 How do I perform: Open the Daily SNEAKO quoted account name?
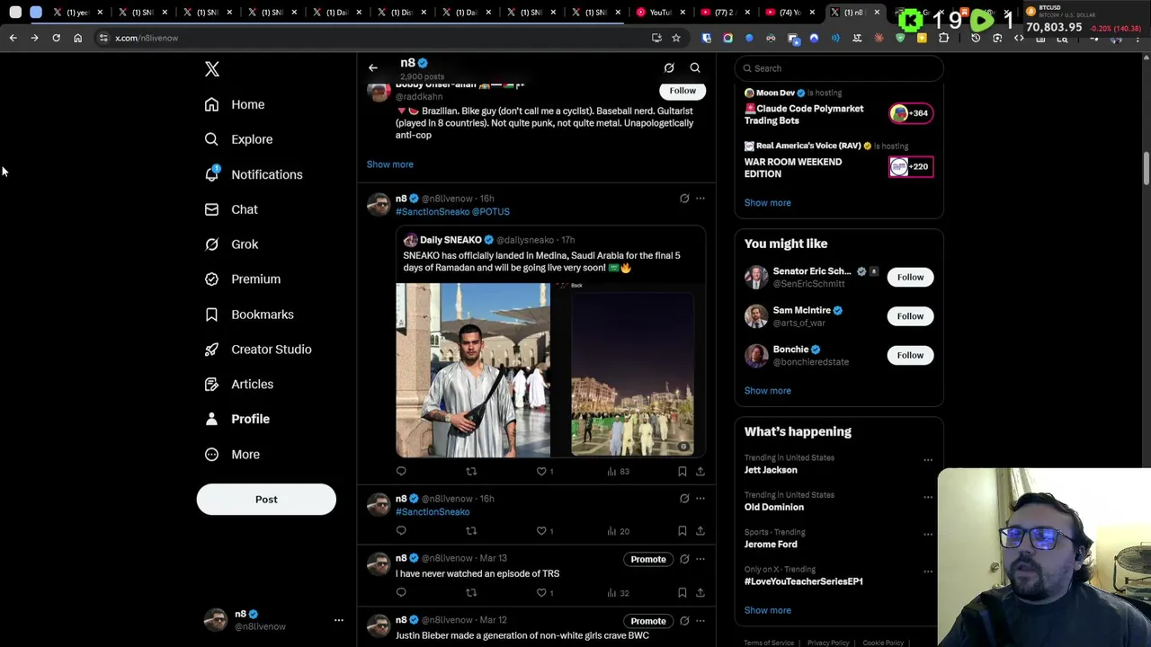pos(451,240)
